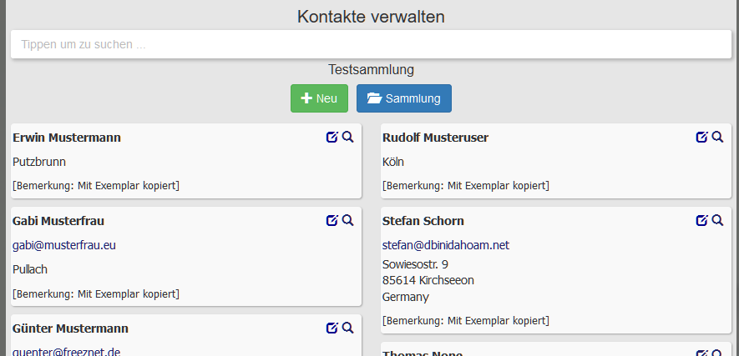Screen dimensions: 739x356
Task: Open the blue Sammlung button
Action: click(x=404, y=98)
